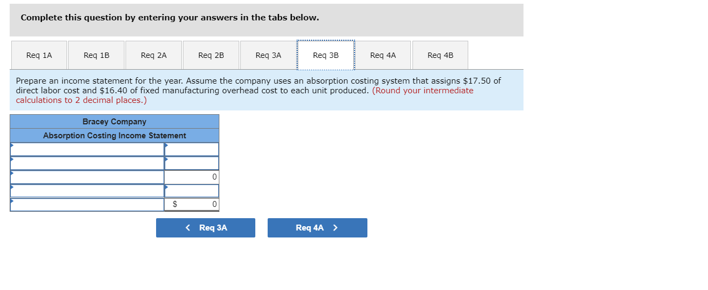Click first row amount input field

pyautogui.click(x=192, y=150)
